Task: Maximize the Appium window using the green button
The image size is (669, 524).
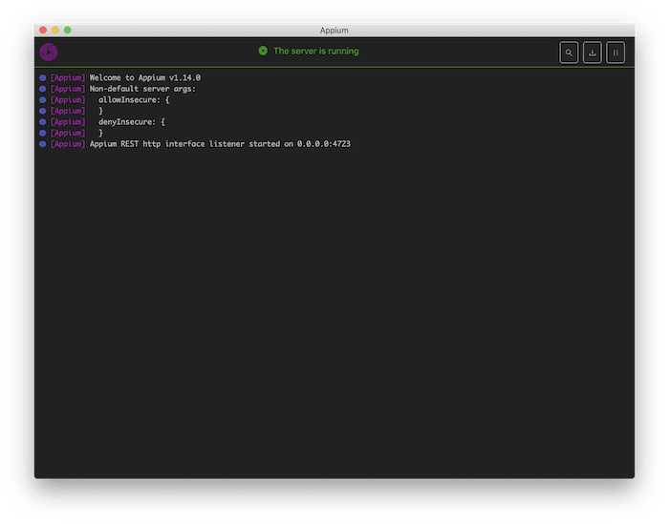Action: [68, 30]
